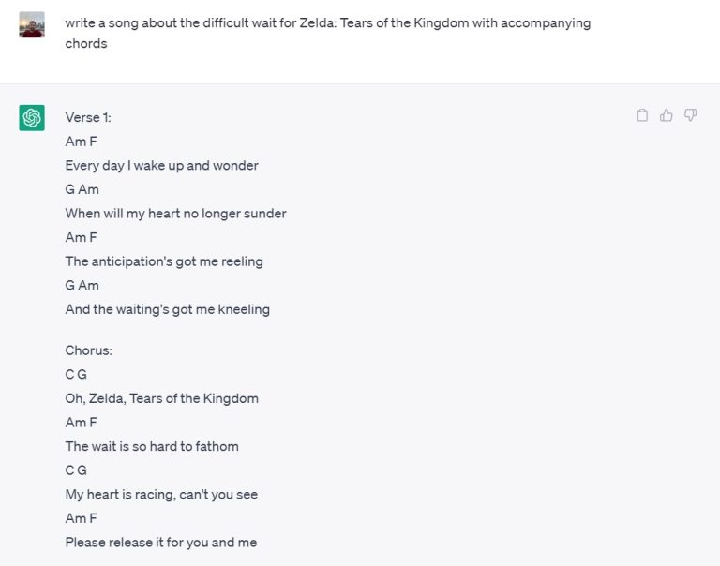Click lyric 'When will my heart no longer sunder'
The image size is (720, 566).
[x=176, y=214]
